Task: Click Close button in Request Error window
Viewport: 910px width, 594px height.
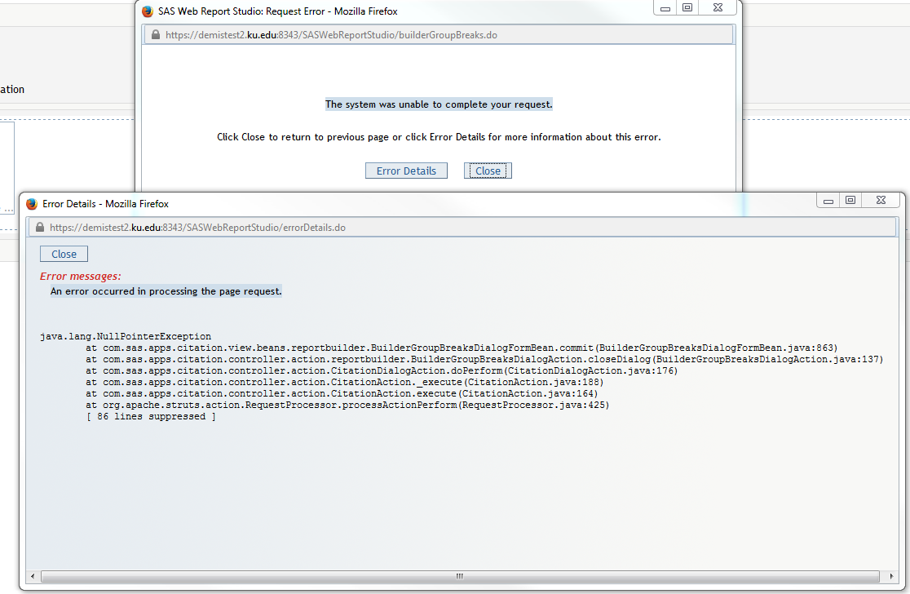Action: (488, 171)
